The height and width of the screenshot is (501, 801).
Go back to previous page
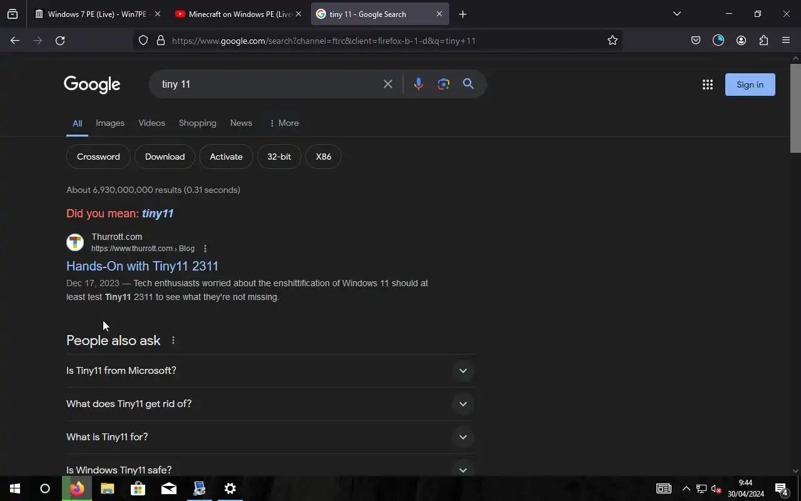(x=15, y=40)
